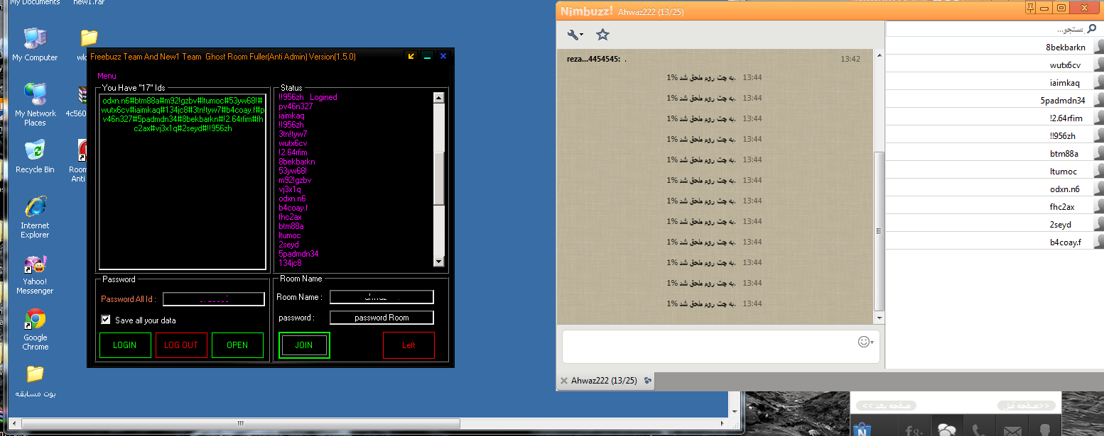1104x436 pixels.
Task: Click the phone call icon
Action: pyautogui.click(x=978, y=429)
